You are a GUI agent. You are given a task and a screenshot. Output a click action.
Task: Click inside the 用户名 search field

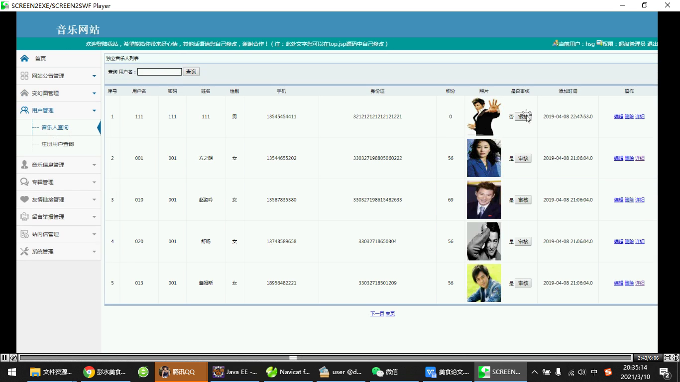[x=159, y=72]
